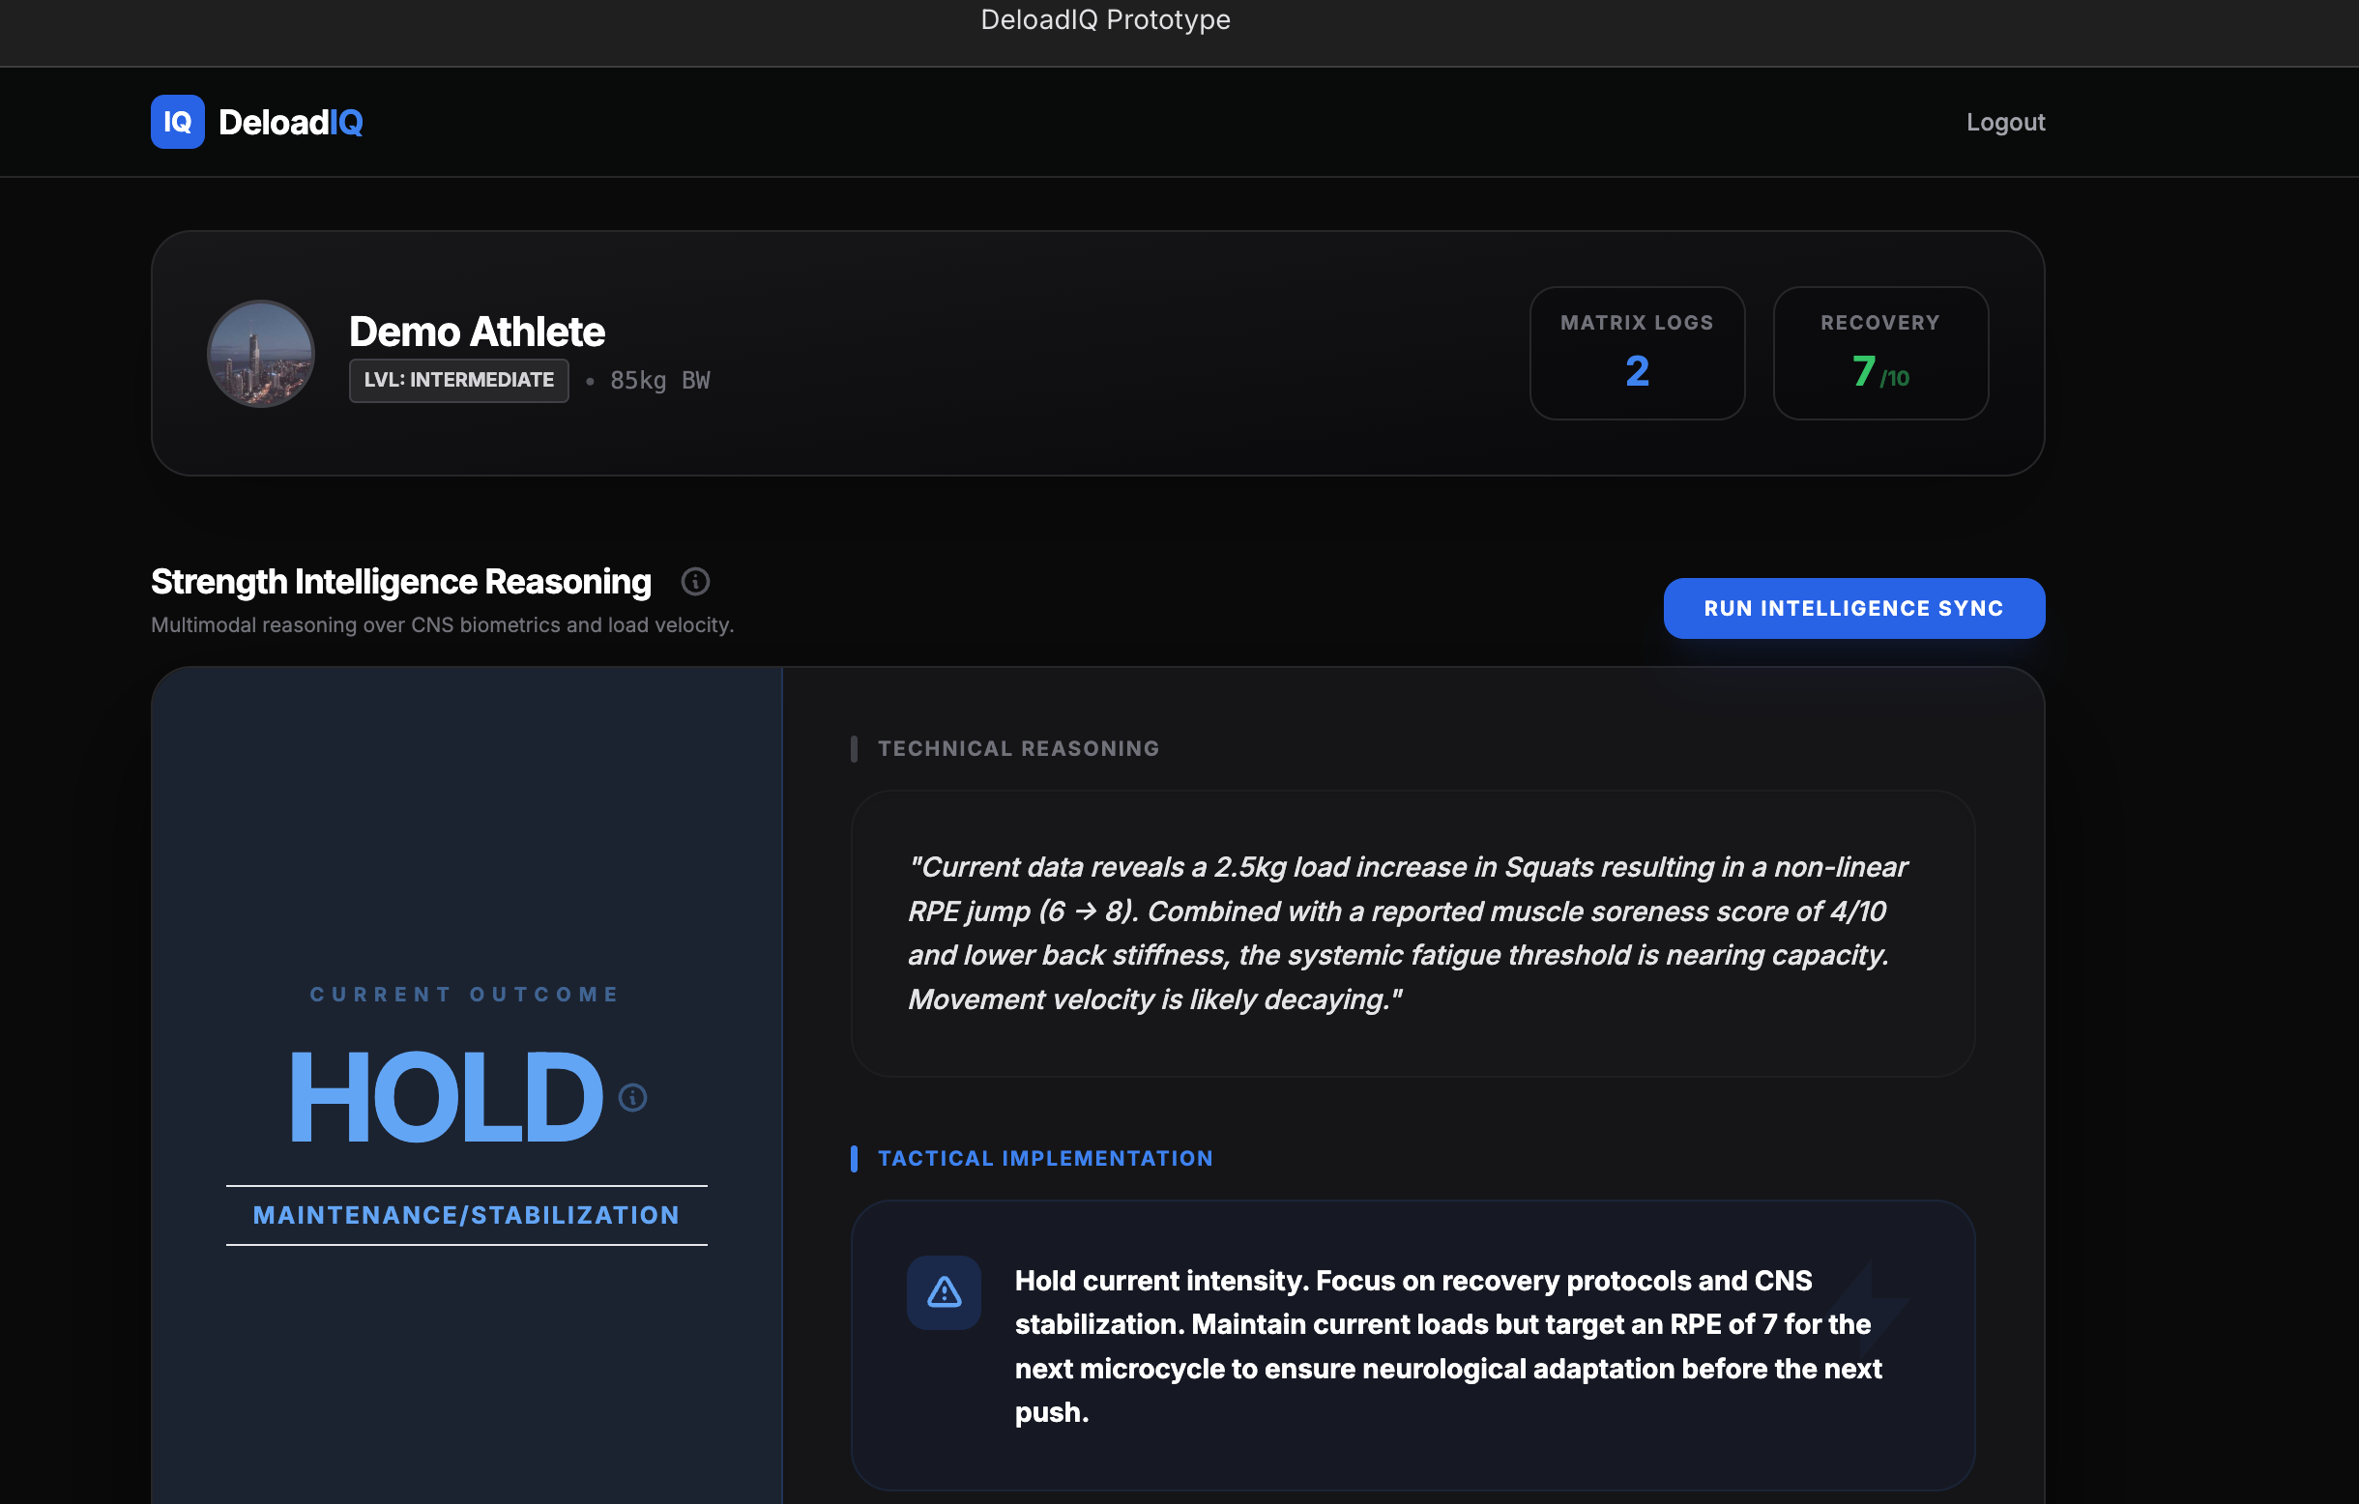Screen dimensions: 2359x1504
Task: Click the Technical Reasoning section heading
Action: pyautogui.click(x=1018, y=749)
